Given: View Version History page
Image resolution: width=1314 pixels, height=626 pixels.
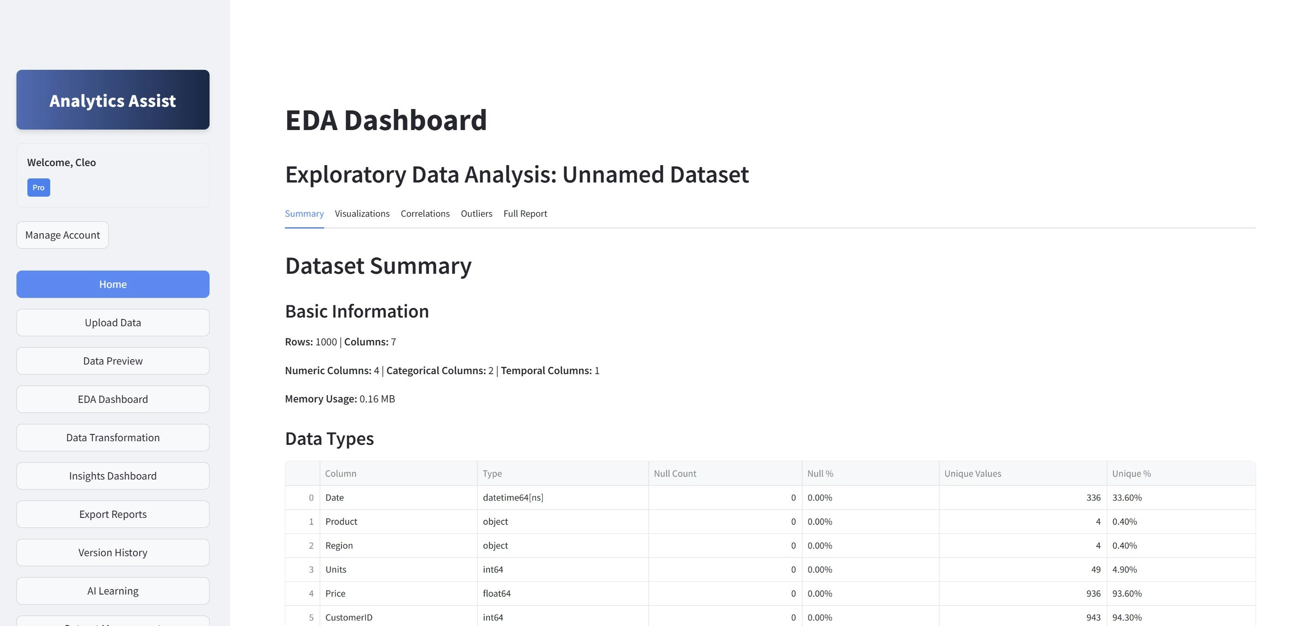Looking at the screenshot, I should point(113,553).
